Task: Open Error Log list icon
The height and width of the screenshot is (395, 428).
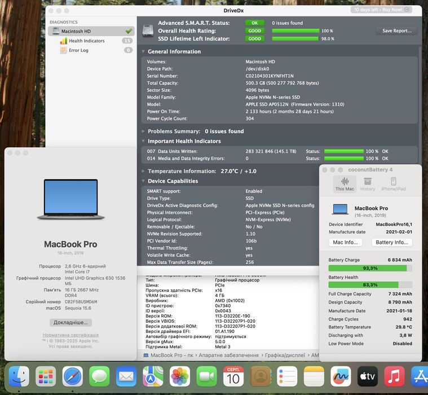Action: click(x=63, y=50)
